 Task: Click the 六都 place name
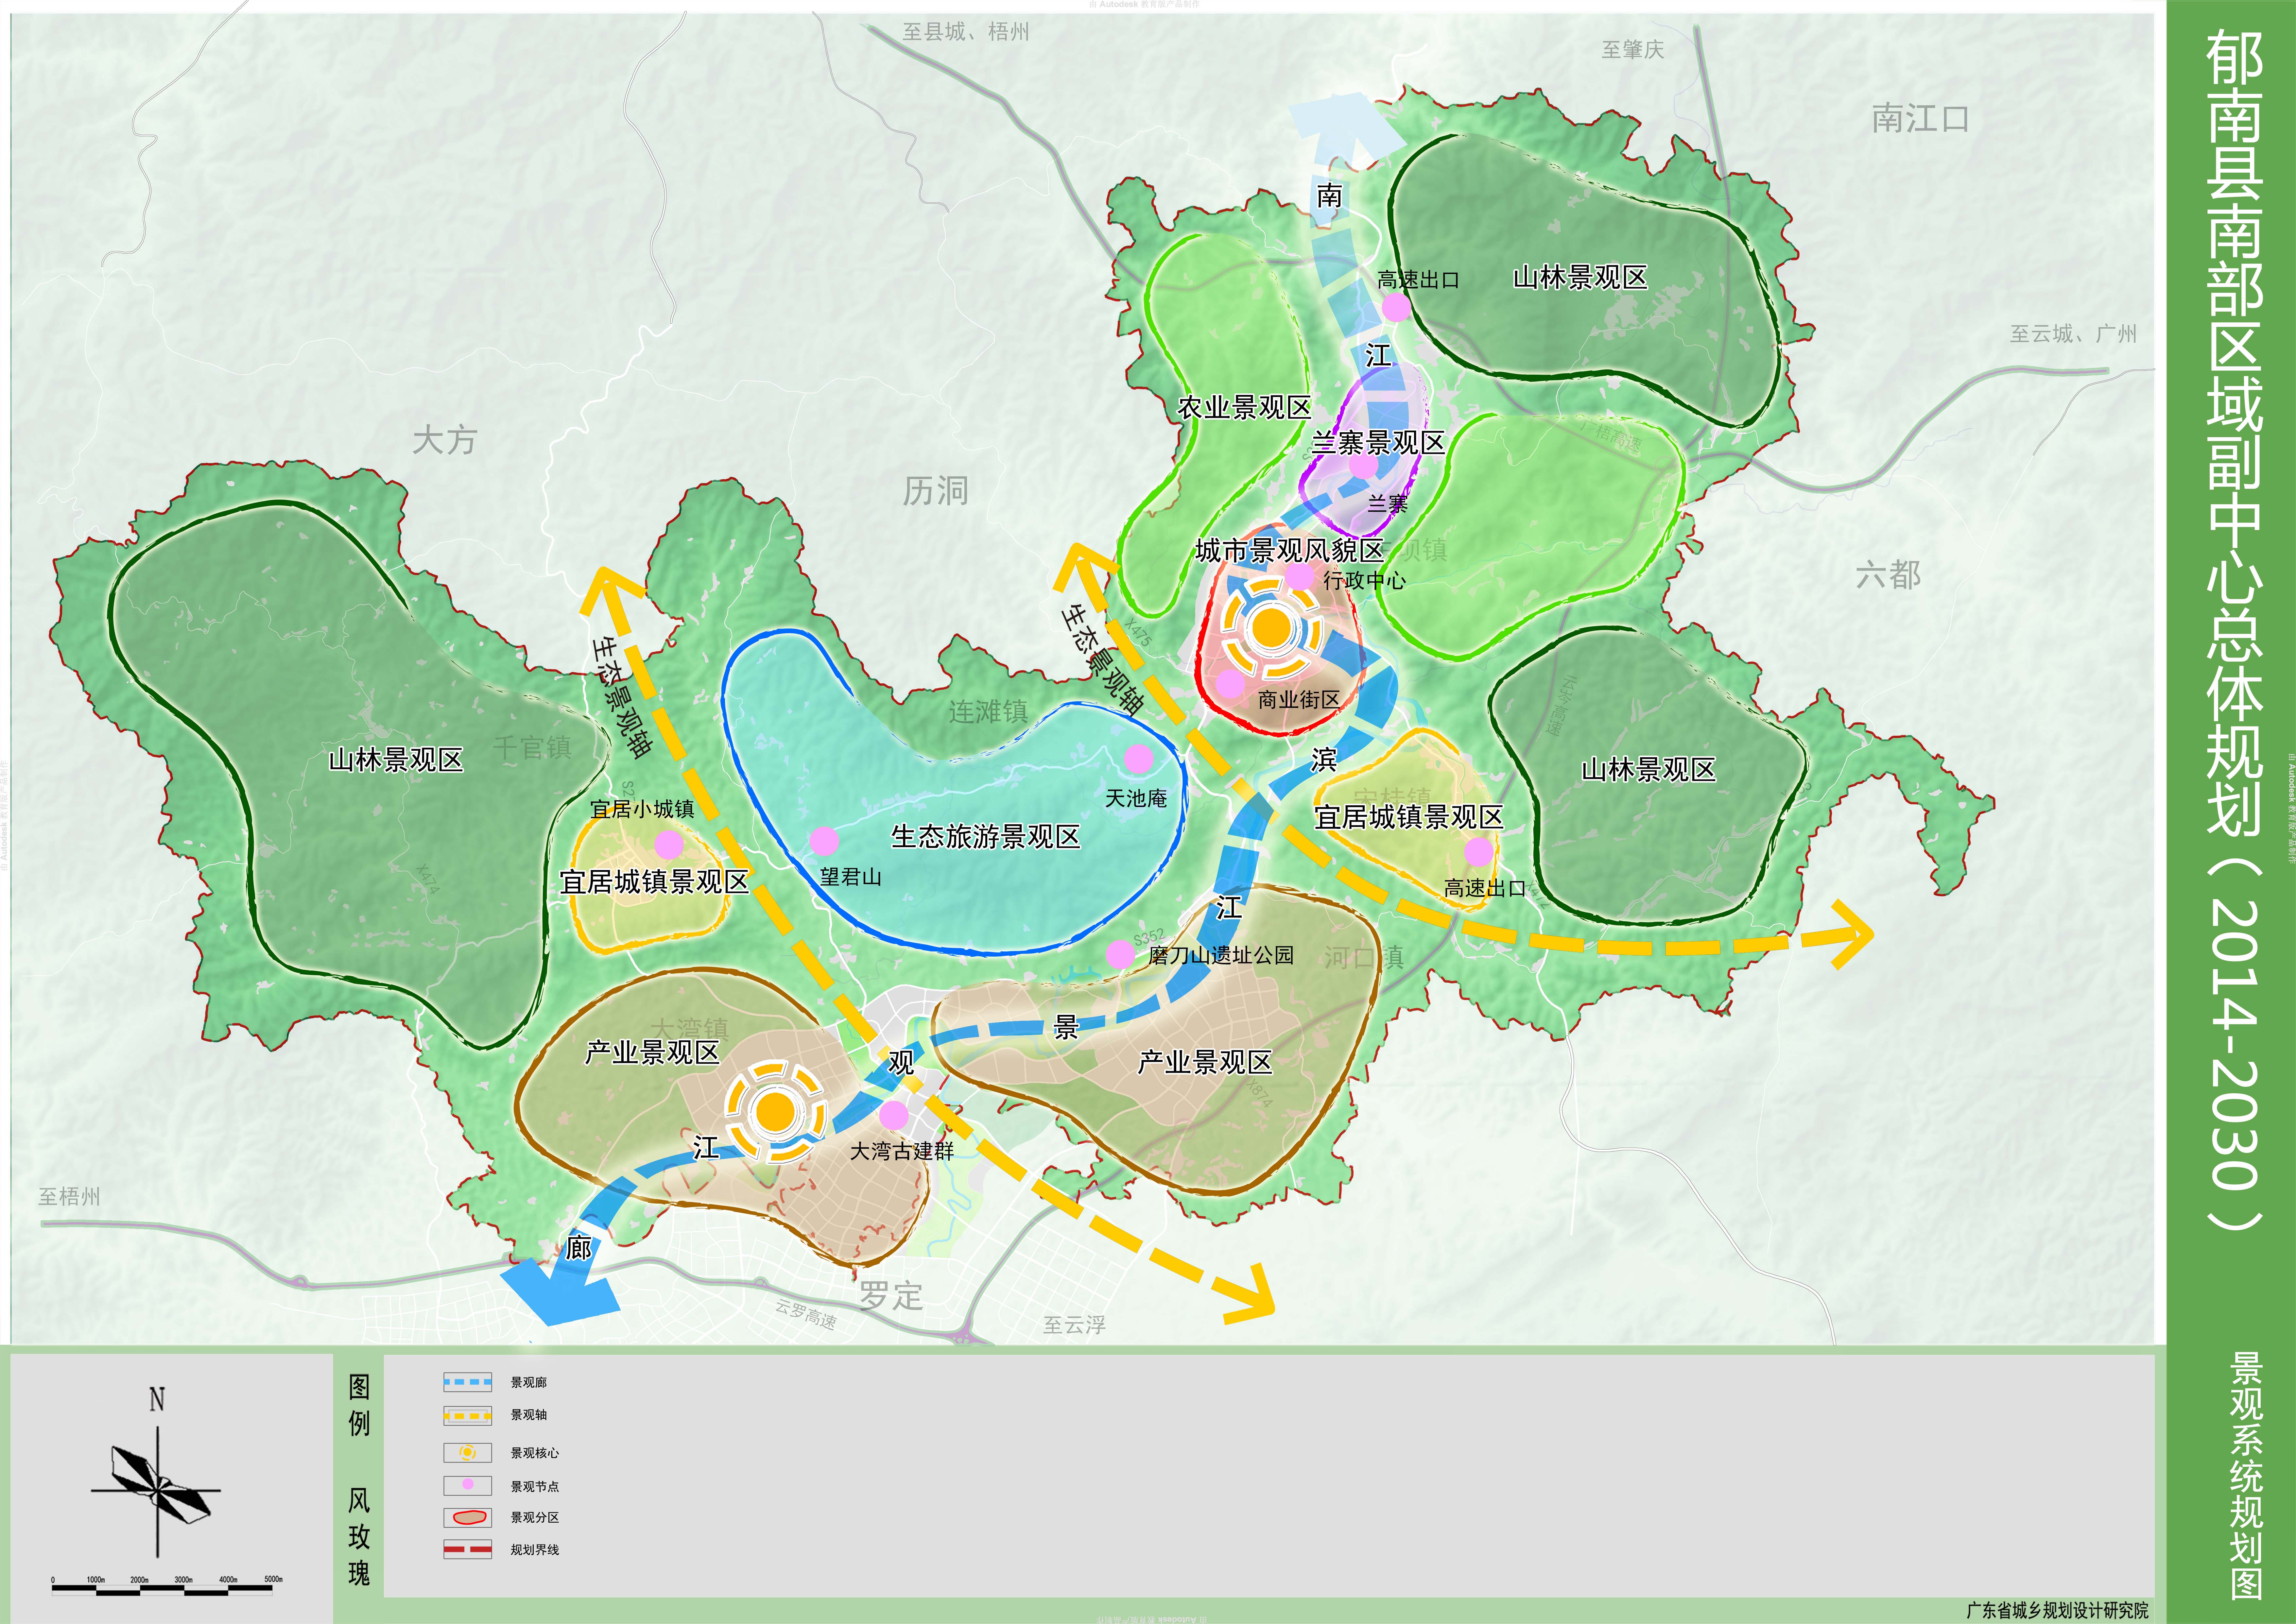tap(1888, 575)
